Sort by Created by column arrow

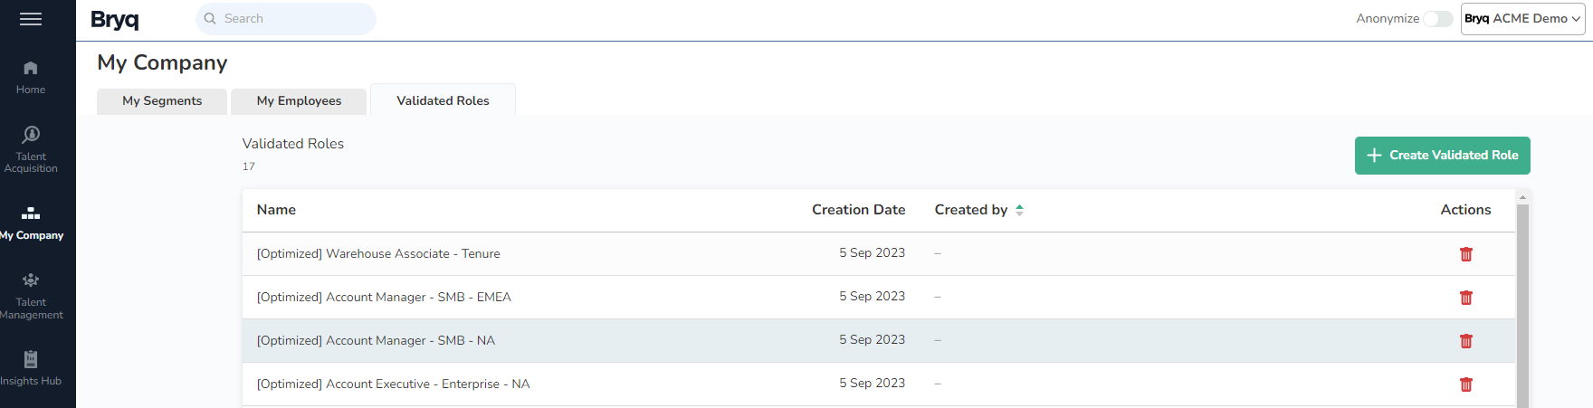pos(1019,210)
